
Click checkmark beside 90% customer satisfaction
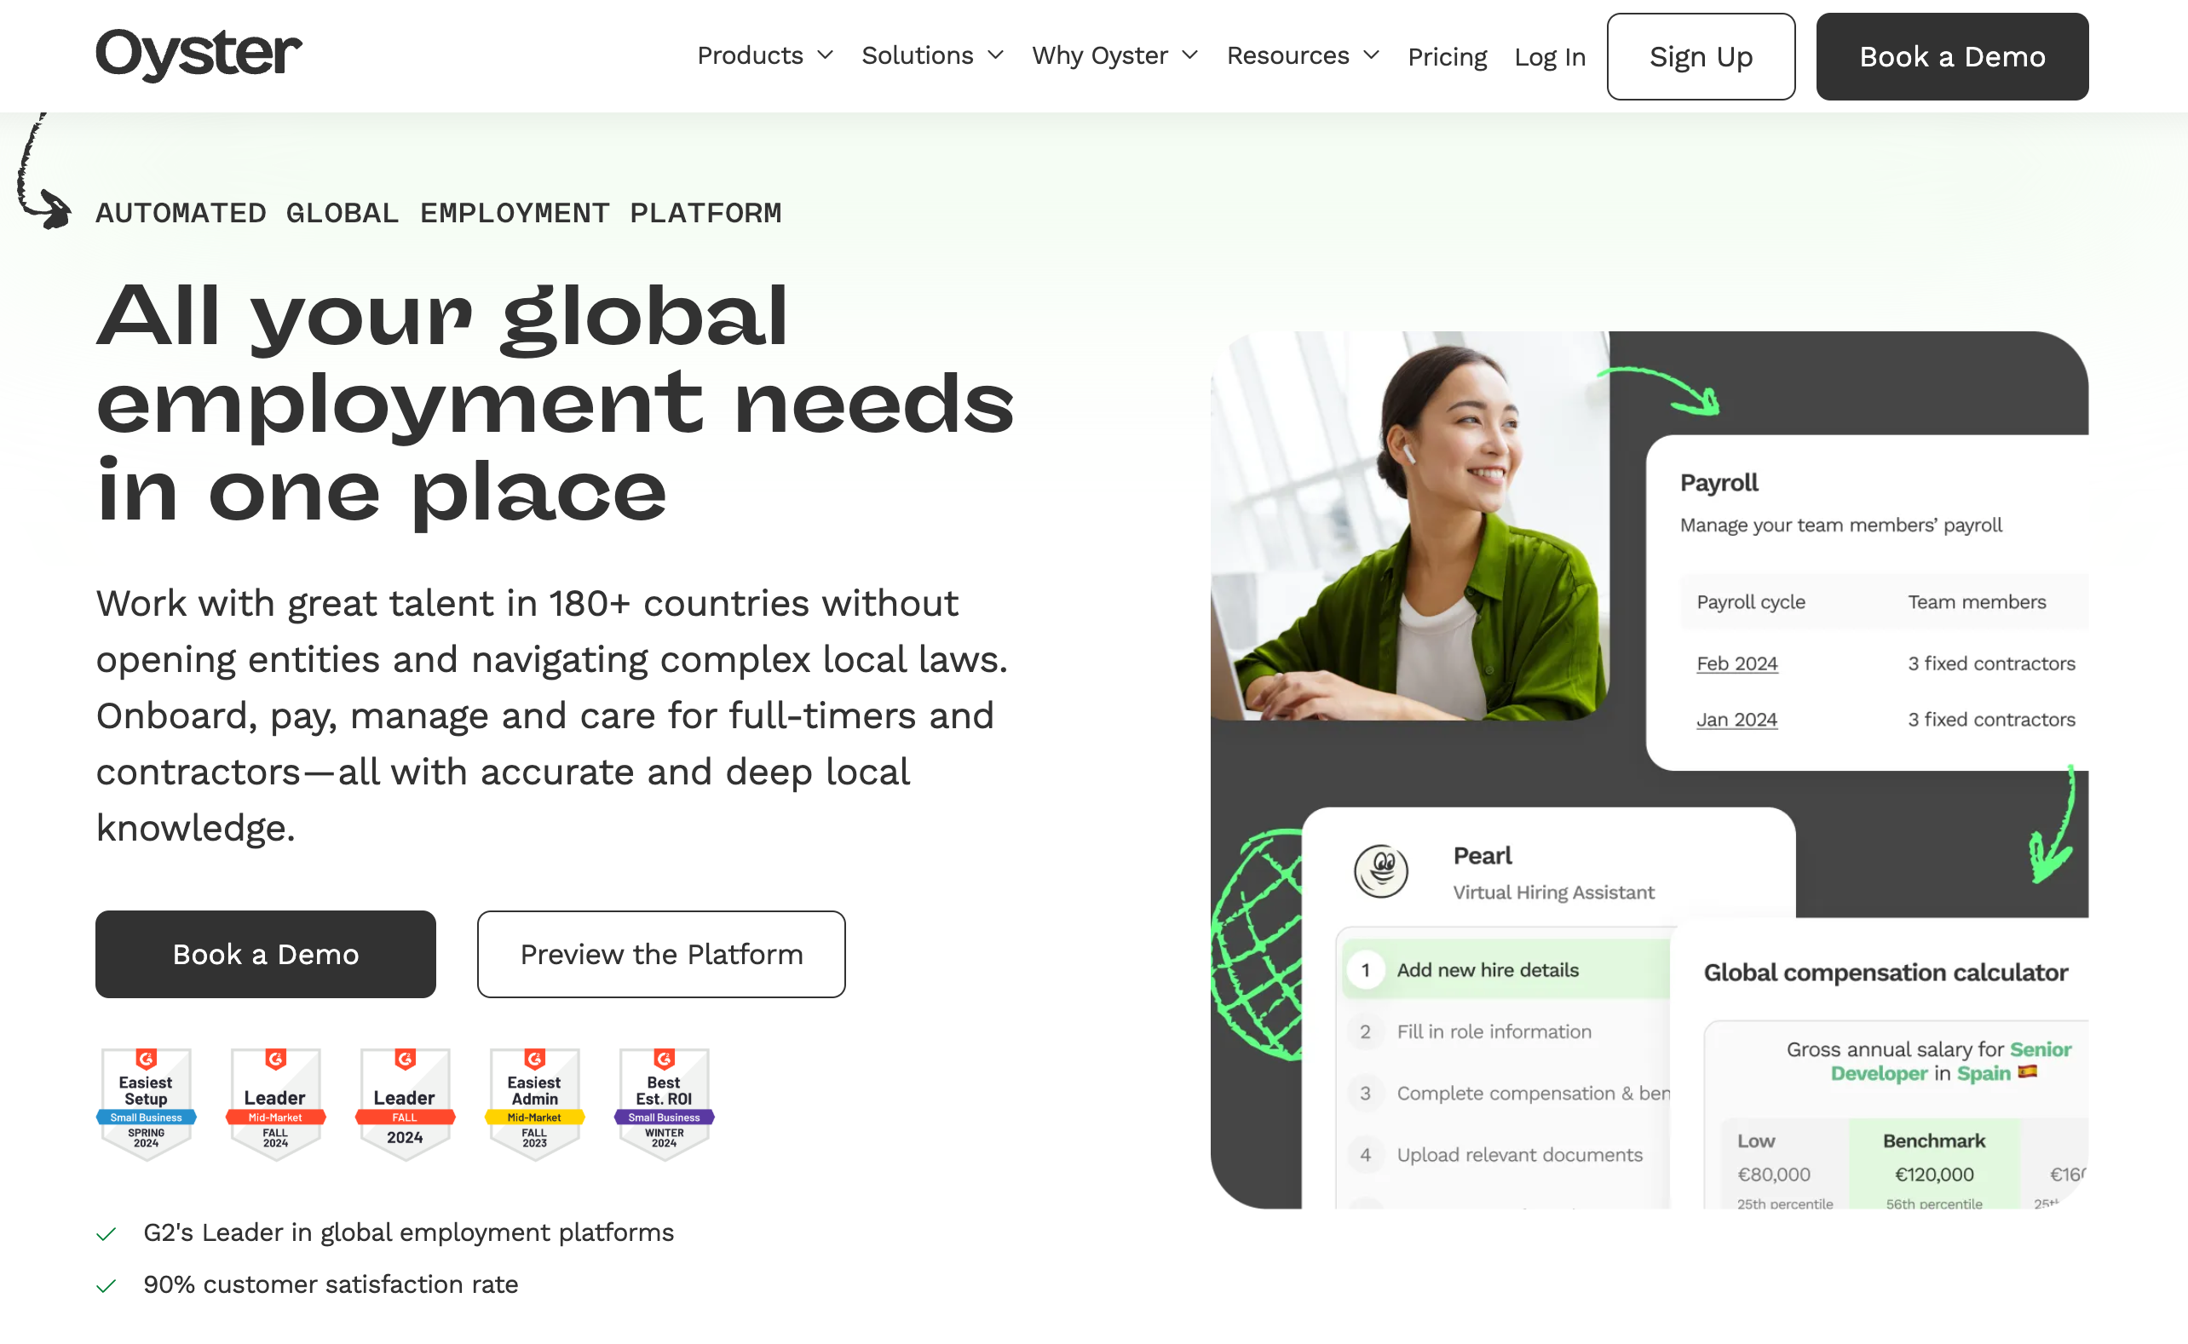pos(107,1285)
